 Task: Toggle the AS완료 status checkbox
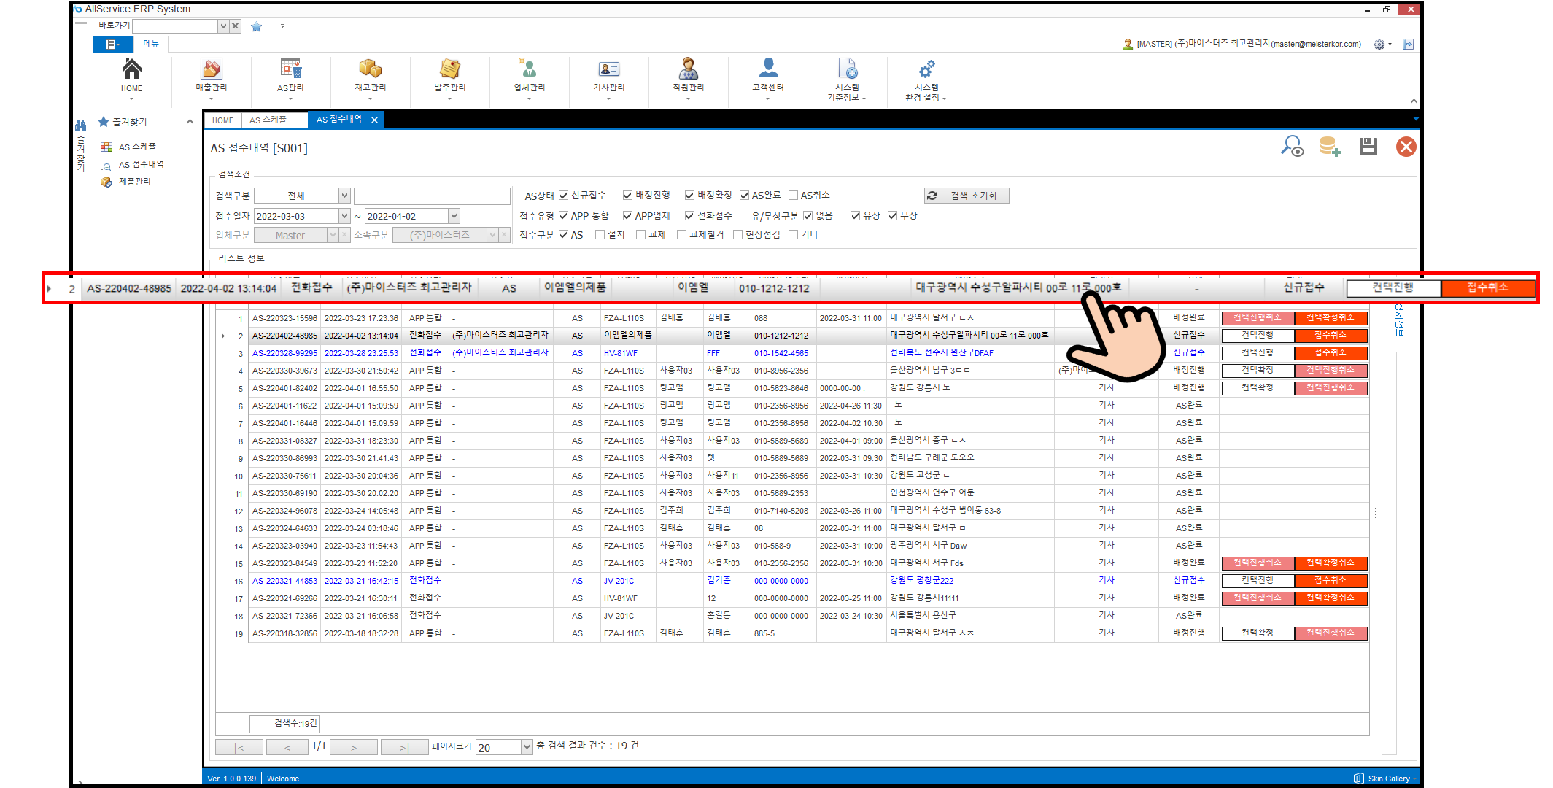pos(744,196)
